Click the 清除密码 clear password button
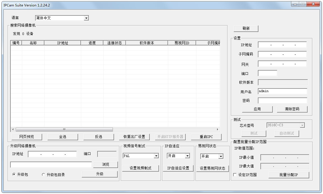This screenshot has width=323, height=194. [x=292, y=109]
